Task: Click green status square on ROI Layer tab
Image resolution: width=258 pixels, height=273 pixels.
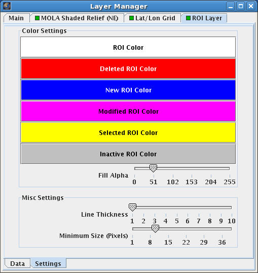Action: [x=188, y=18]
